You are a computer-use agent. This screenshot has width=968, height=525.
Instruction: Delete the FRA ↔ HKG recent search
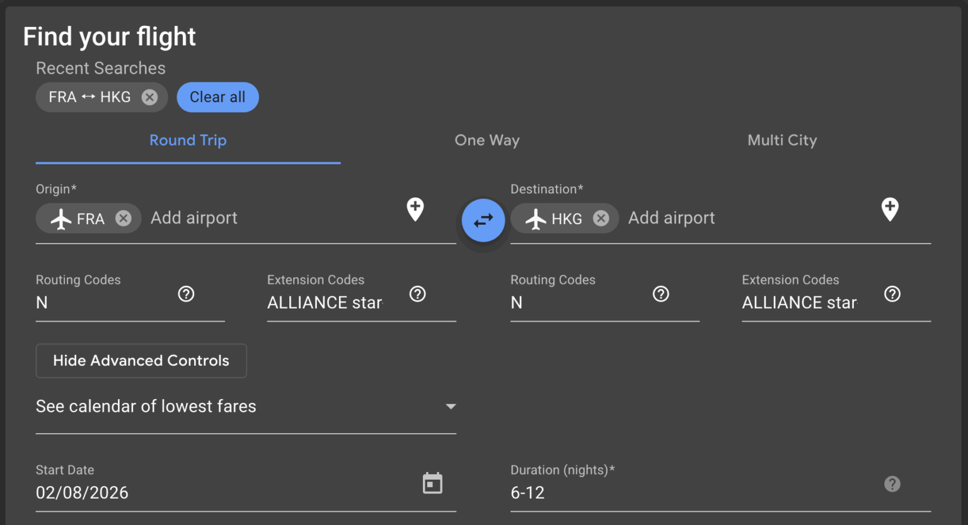point(149,98)
